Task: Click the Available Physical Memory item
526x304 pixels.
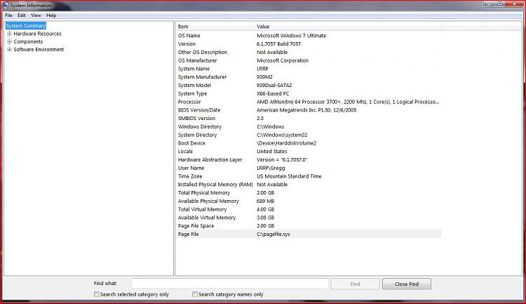Action: 209,201
